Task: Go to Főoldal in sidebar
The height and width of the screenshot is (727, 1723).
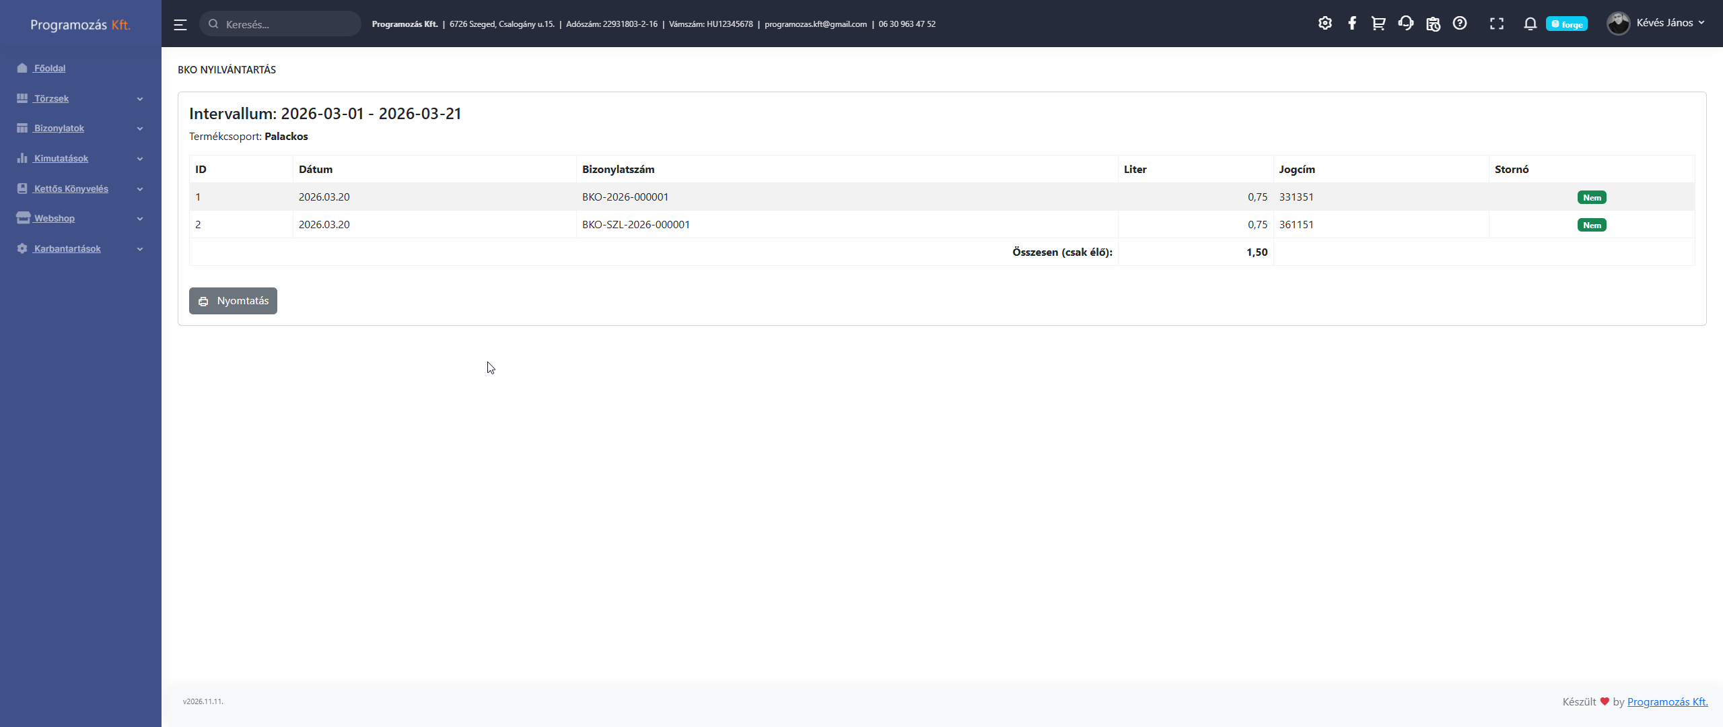Action: click(x=50, y=68)
